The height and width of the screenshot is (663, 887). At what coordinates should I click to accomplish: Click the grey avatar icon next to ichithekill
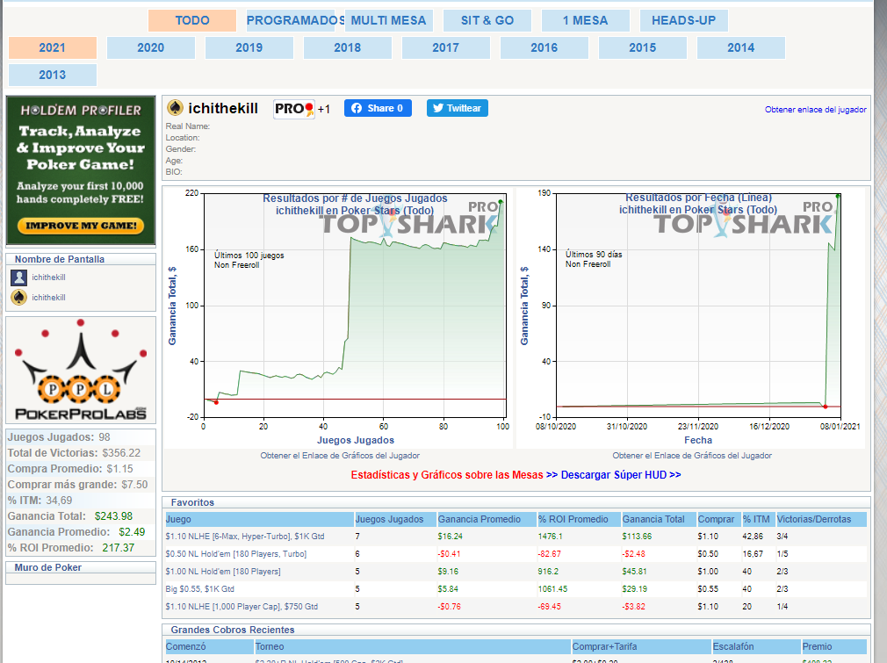click(x=19, y=277)
